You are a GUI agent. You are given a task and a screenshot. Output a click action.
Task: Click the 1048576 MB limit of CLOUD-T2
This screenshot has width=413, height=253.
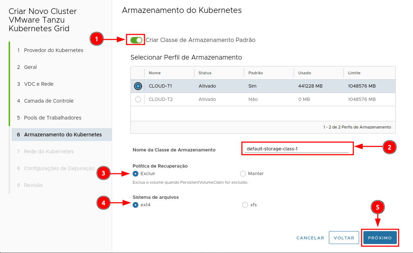pyautogui.click(x=362, y=99)
